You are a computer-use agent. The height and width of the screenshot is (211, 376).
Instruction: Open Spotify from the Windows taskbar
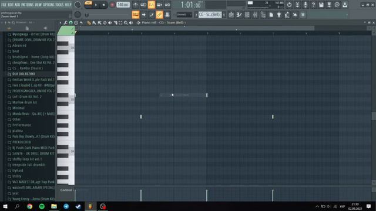[42, 206]
